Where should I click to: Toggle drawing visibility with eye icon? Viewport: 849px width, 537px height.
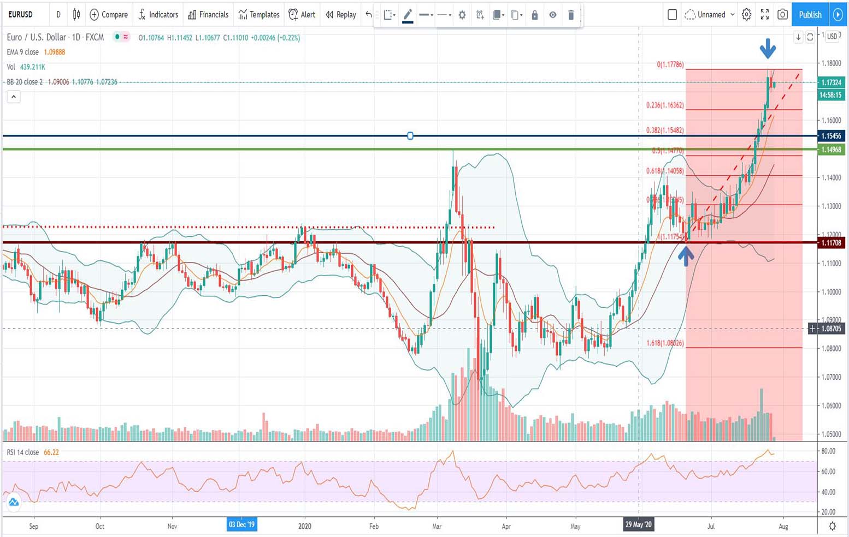(553, 15)
